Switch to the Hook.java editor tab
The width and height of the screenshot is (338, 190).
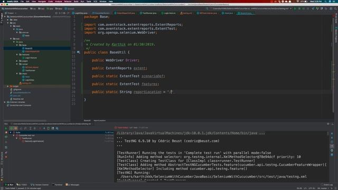click(229, 13)
